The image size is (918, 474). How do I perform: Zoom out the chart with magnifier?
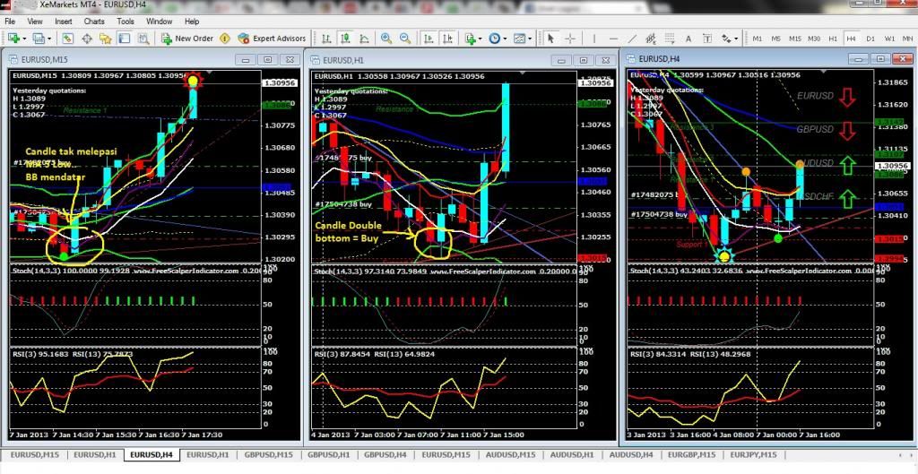point(406,39)
